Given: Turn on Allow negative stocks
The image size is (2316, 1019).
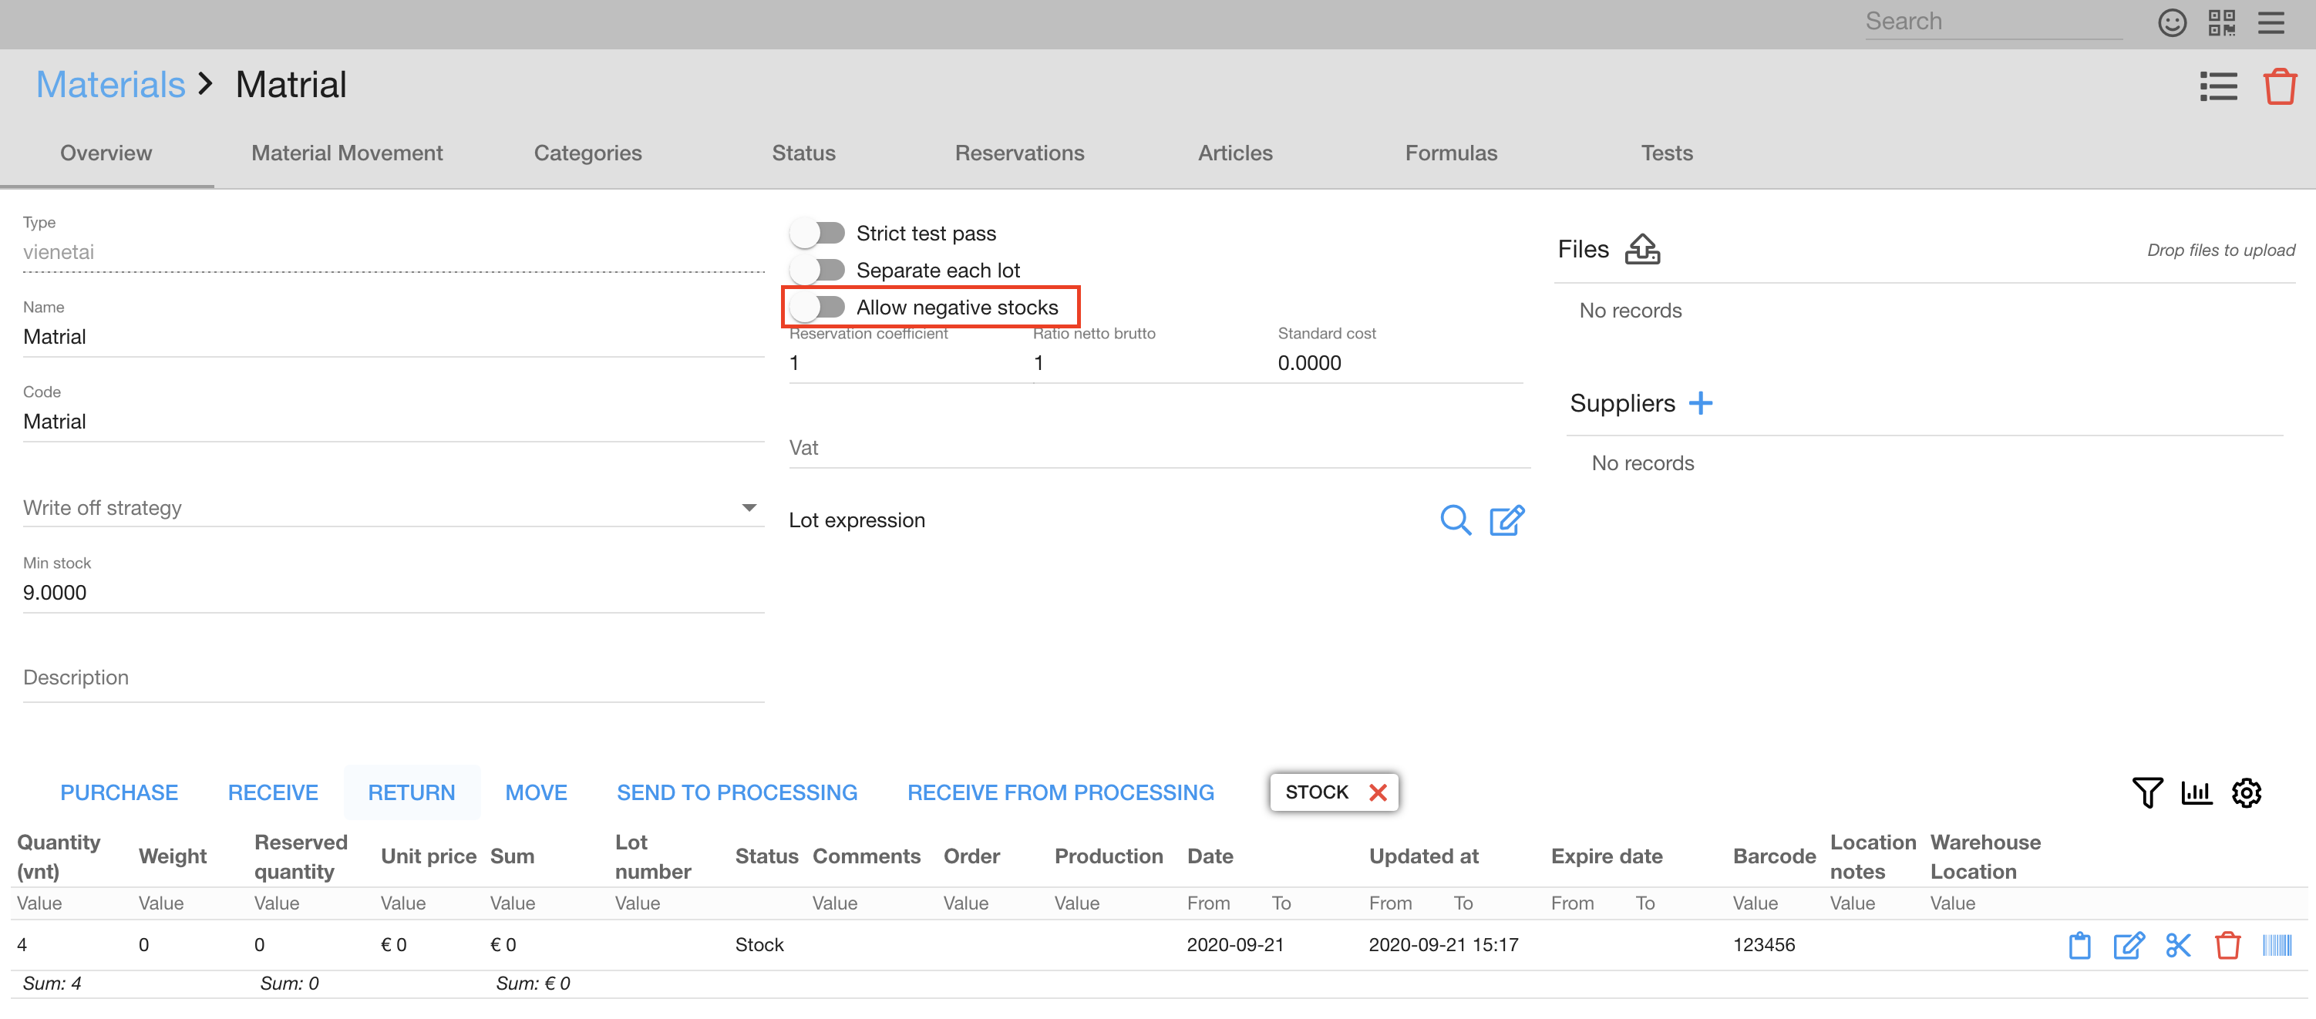Looking at the screenshot, I should point(817,308).
